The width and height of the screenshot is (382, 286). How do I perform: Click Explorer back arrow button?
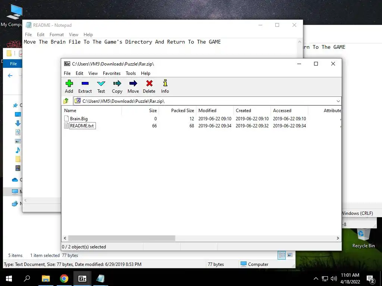tap(10, 76)
